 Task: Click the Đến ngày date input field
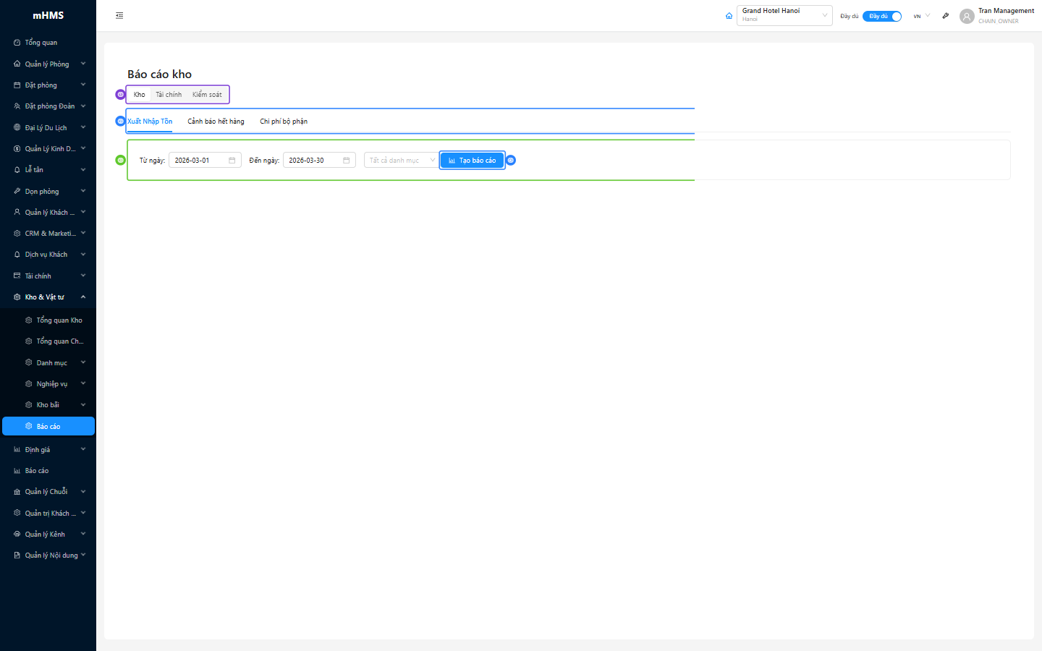point(311,161)
